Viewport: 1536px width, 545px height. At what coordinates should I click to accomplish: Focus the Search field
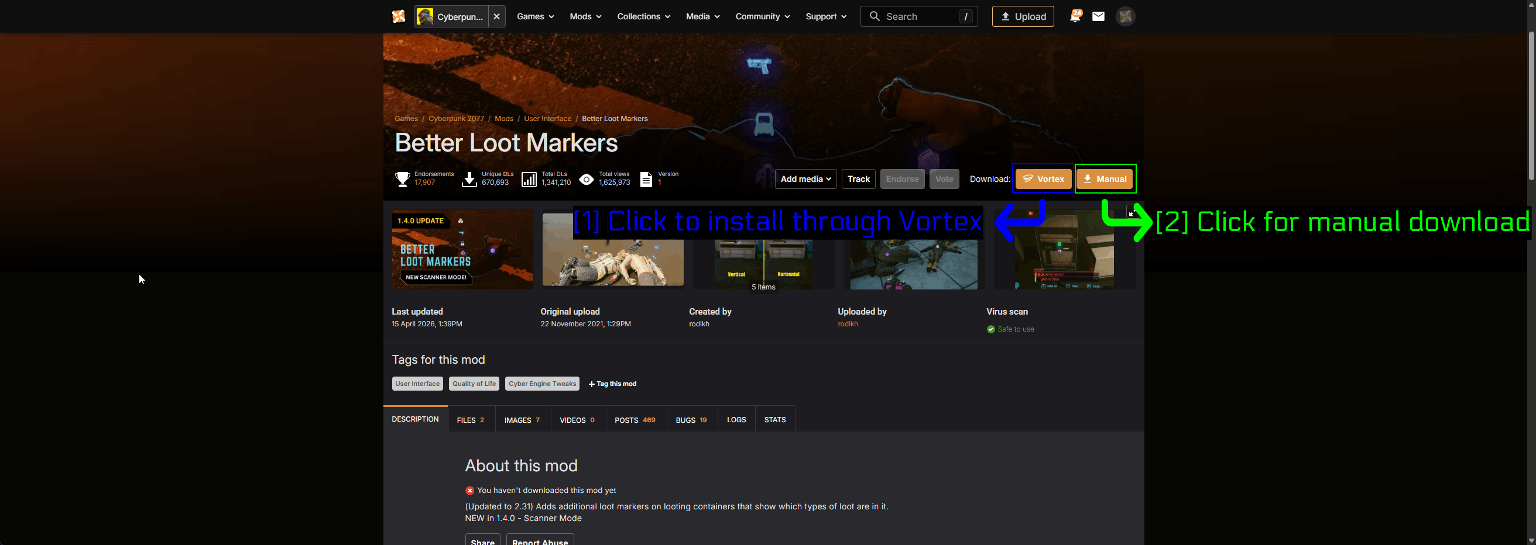pos(919,17)
